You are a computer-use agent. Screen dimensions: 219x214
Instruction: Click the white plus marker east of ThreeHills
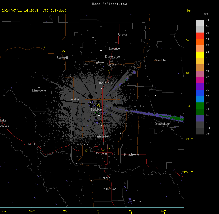tap(155, 95)
